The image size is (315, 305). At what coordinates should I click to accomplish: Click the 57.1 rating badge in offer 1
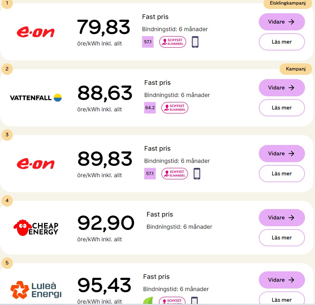coord(147,42)
